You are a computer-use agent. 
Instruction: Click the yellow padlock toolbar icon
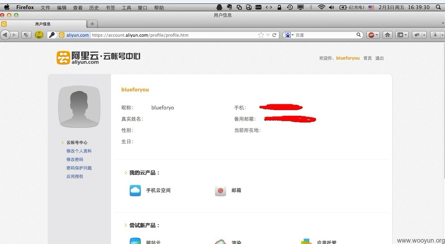coord(39,35)
